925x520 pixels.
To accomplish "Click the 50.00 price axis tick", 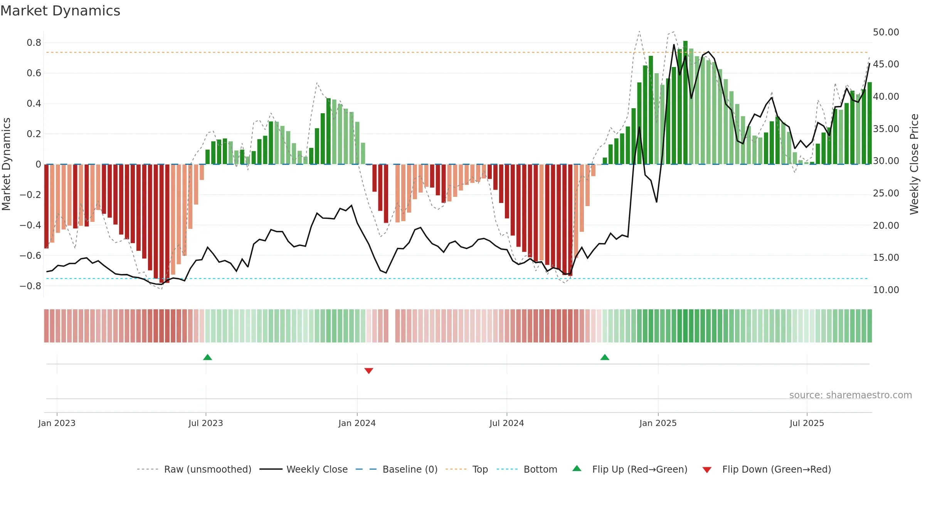I will click(886, 32).
